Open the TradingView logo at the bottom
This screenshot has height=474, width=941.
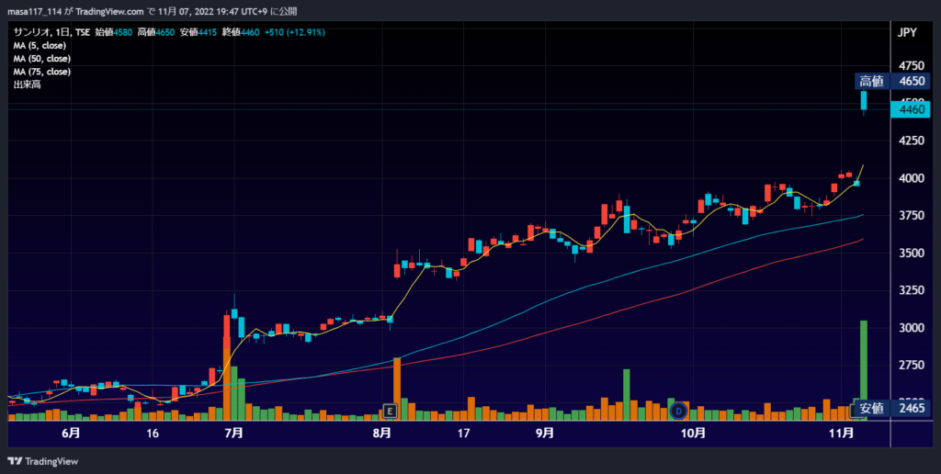pyautogui.click(x=42, y=461)
